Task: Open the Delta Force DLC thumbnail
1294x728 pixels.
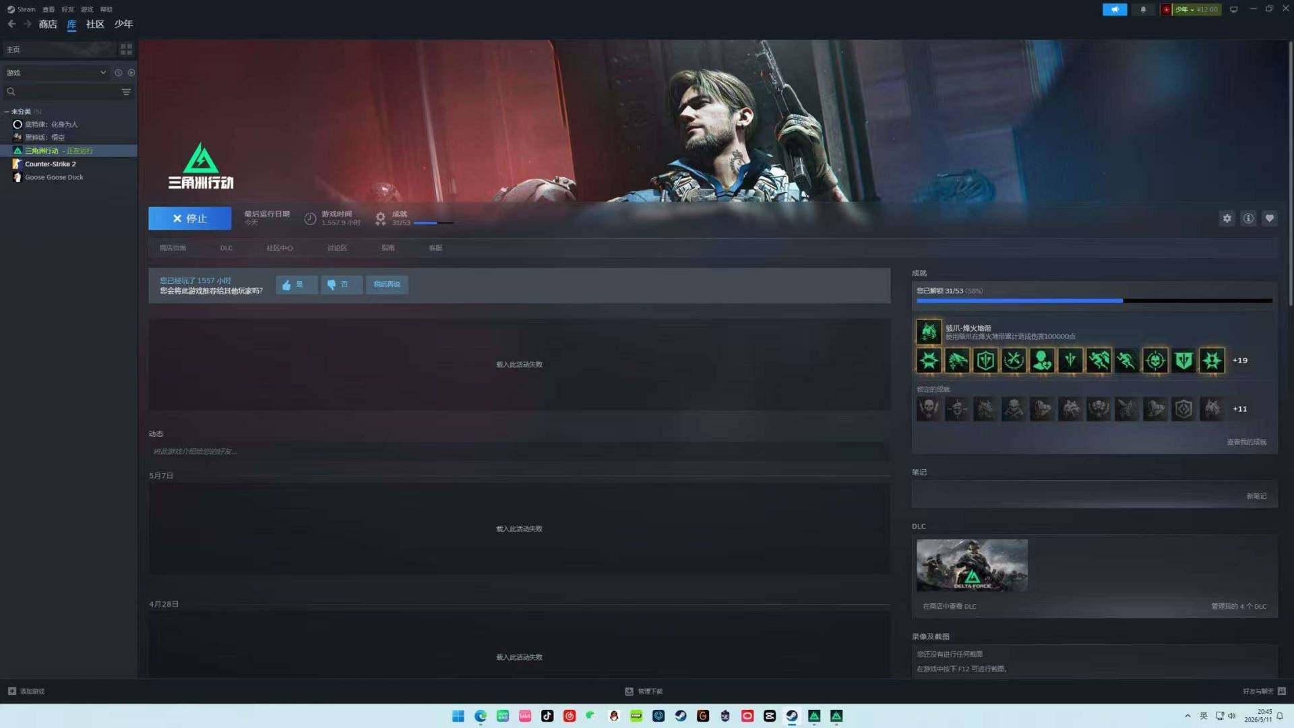Action: (972, 566)
